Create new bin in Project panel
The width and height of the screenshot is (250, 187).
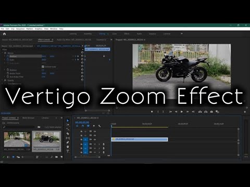(x=56, y=157)
